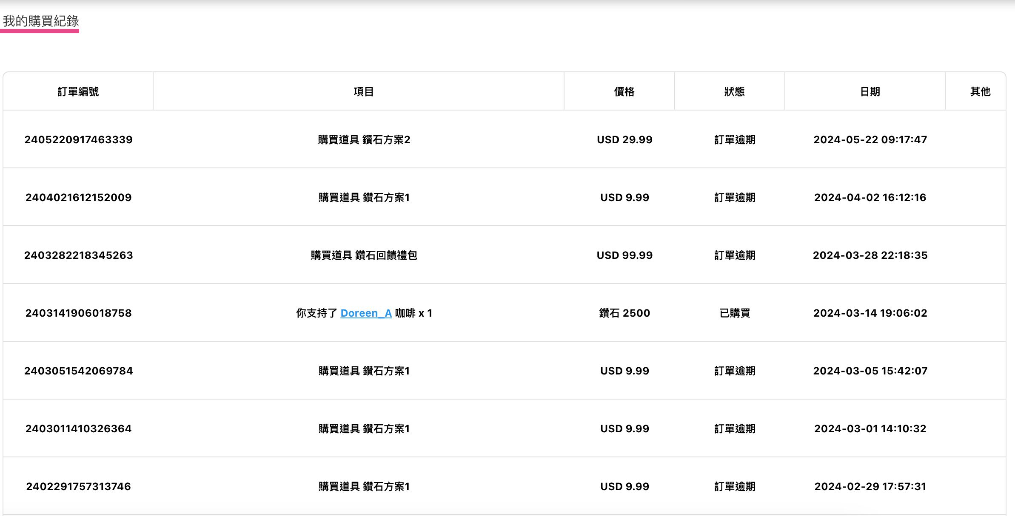Click the 鑽石 2500 price cell
This screenshot has height=516, width=1015.
click(624, 313)
